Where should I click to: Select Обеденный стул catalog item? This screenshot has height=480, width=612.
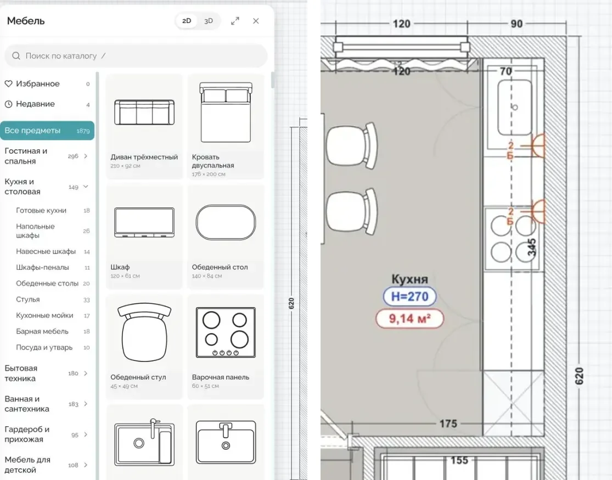144,347
